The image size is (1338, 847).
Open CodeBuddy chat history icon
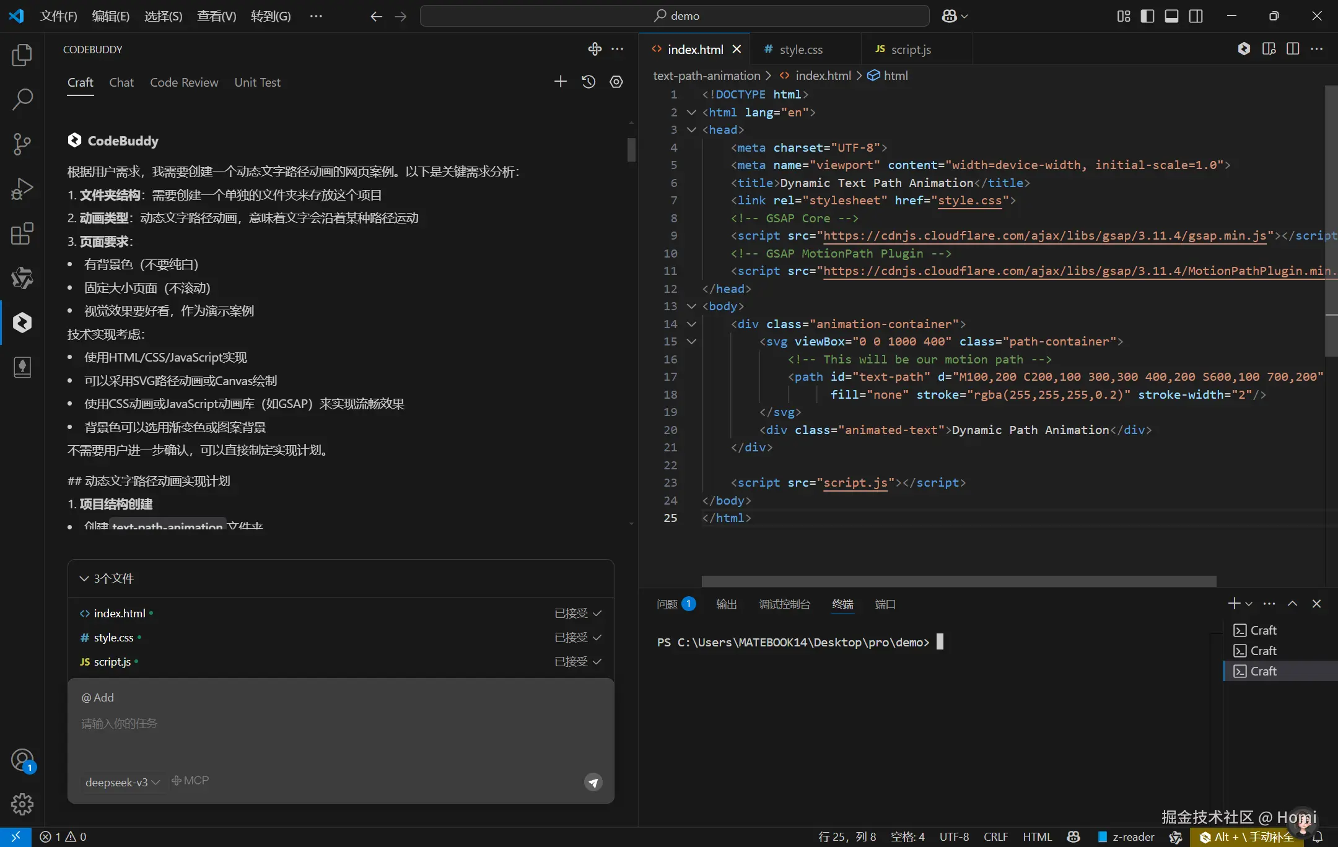coord(588,82)
